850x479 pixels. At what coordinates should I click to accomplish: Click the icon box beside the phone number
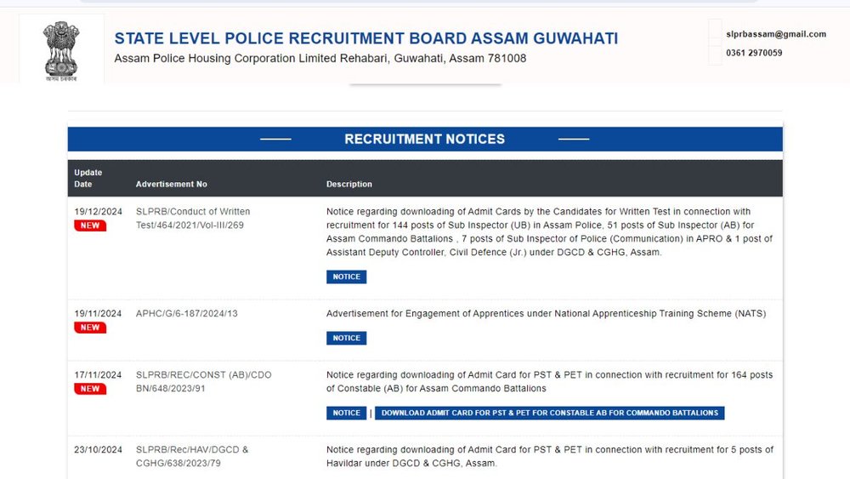[x=715, y=54]
